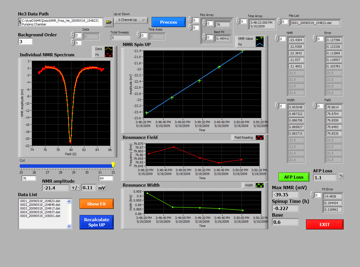Screen dimensions: 360x267
Task: Select 0002_20090519_154849.dat in Data List
Action: (40, 205)
